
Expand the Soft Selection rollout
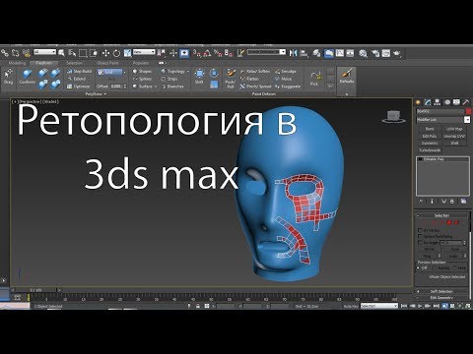click(x=441, y=291)
